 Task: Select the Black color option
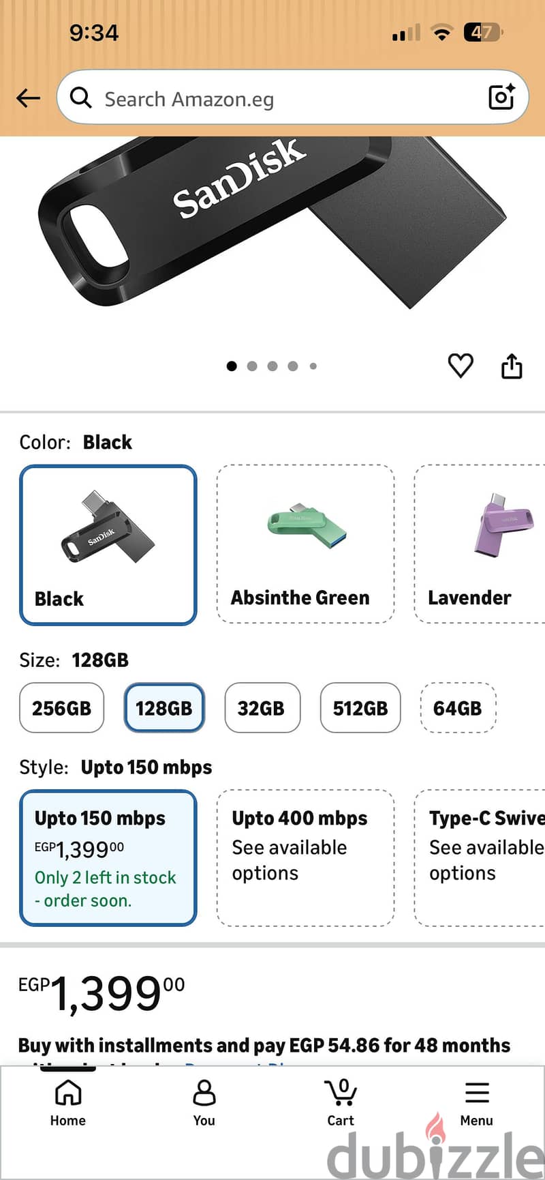pyautogui.click(x=108, y=545)
